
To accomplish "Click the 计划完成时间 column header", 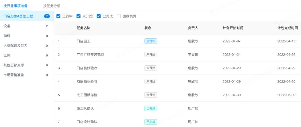I will (x=288, y=28).
